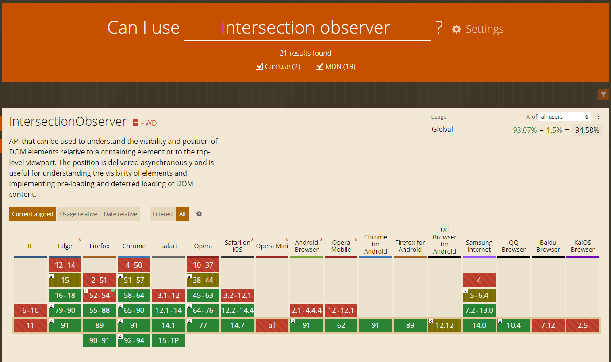Click the Opera Mini column header

(x=272, y=246)
